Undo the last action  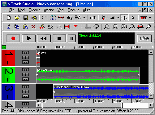[x=50, y=27]
